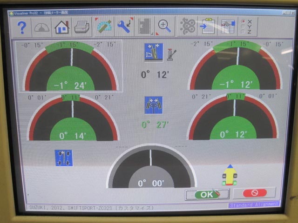
Task: Click the vertical ruler scale toolbar icon
Action: click(145, 26)
